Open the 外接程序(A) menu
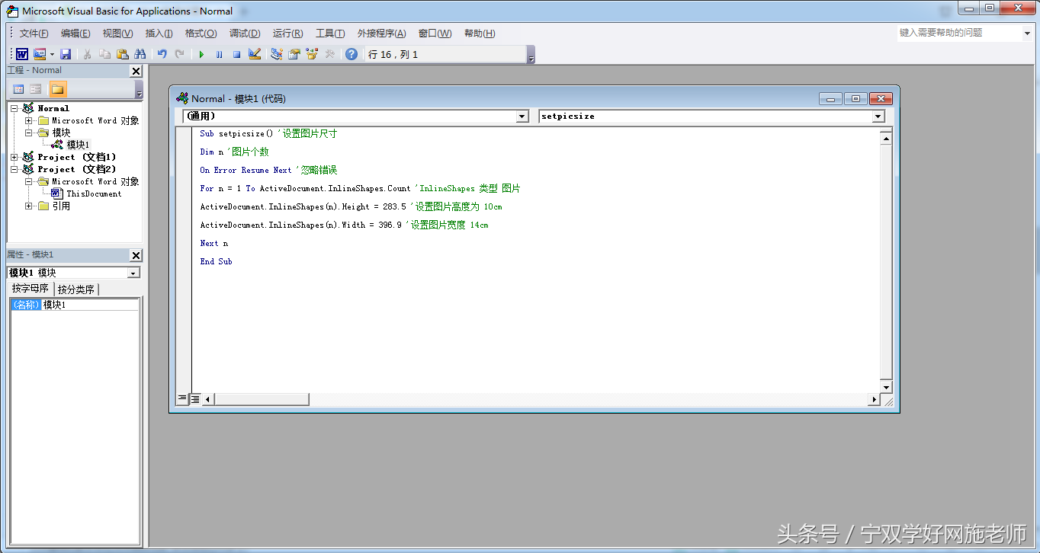 [x=381, y=34]
